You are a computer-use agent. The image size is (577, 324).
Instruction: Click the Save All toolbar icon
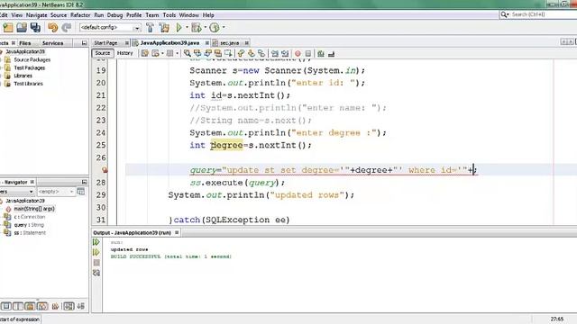35,28
